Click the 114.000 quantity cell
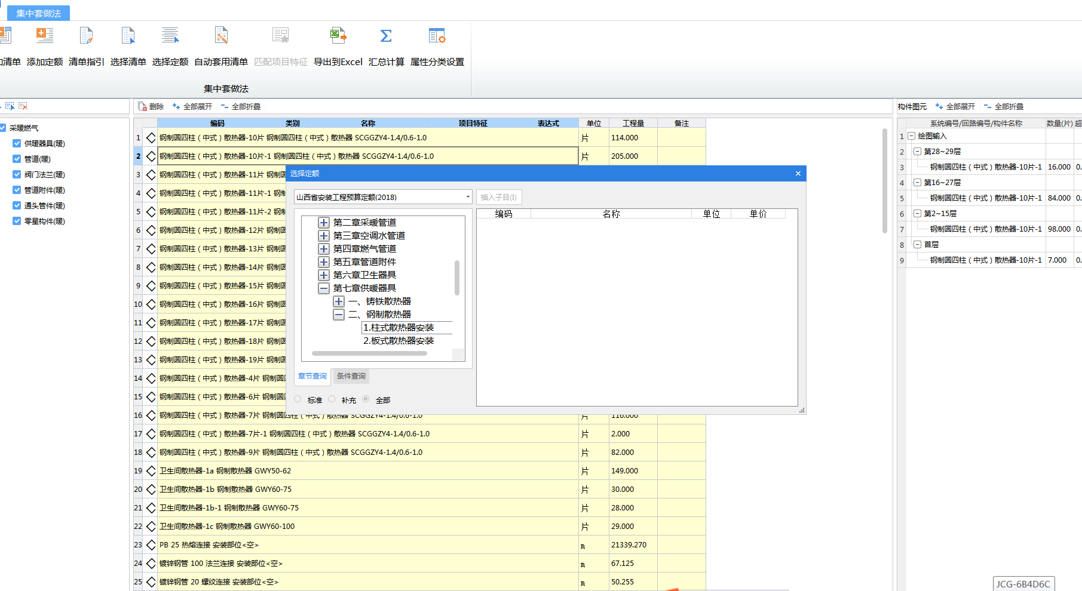Image resolution: width=1082 pixels, height=591 pixels. pos(633,138)
